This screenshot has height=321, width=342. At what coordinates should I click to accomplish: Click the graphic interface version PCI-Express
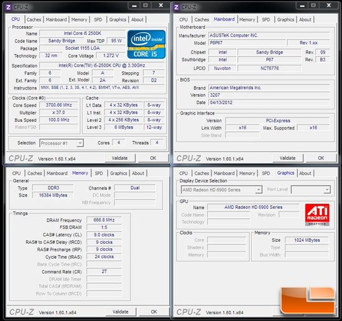(x=278, y=121)
